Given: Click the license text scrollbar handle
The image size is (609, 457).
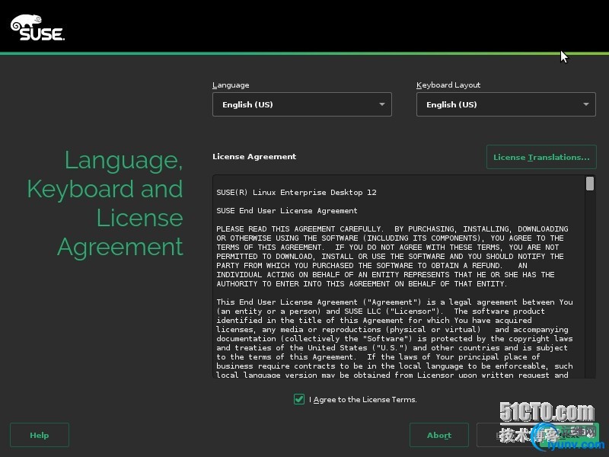Looking at the screenshot, I should coord(589,184).
